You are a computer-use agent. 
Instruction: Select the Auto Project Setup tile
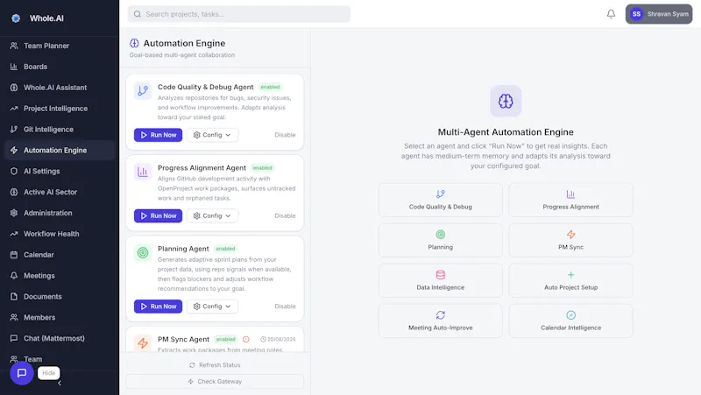point(571,280)
